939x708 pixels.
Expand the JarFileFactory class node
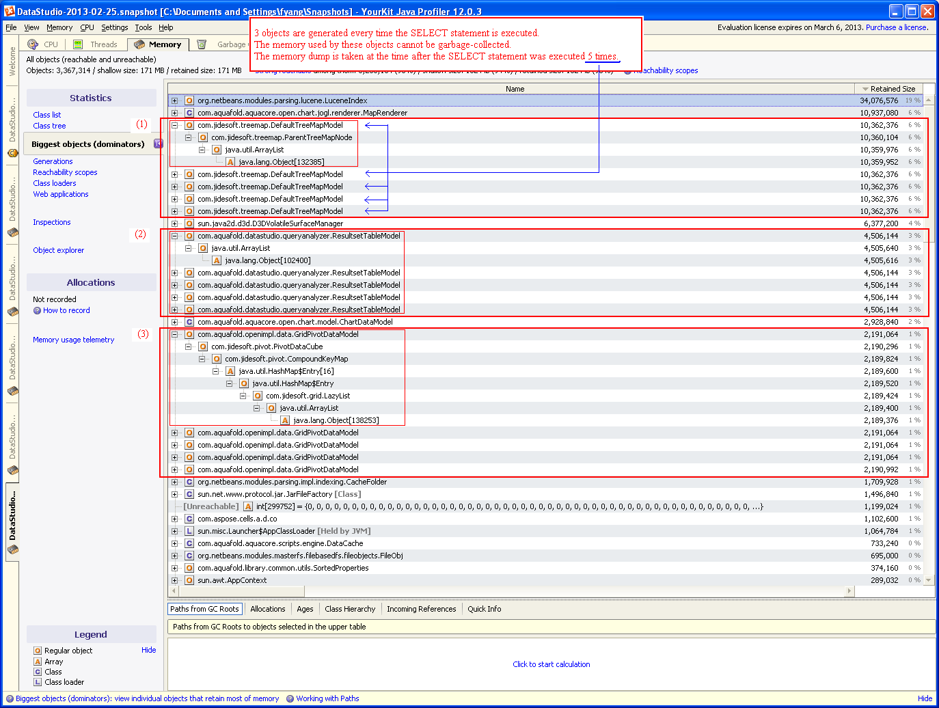(x=175, y=494)
